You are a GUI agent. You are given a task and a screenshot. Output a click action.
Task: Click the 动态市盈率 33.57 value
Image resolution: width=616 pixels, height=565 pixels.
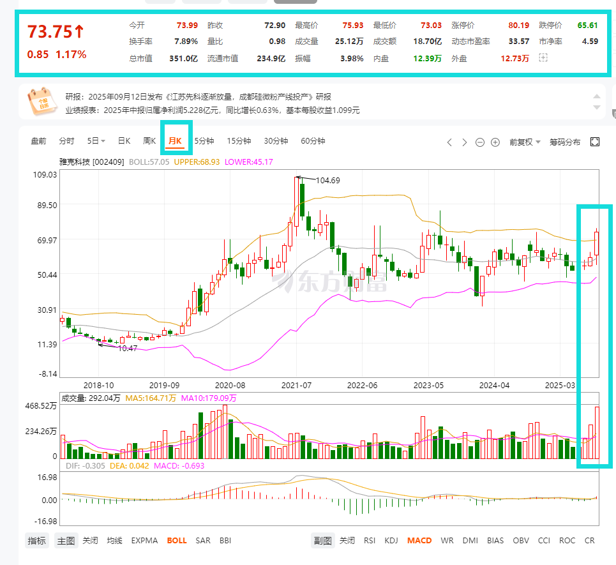pos(518,41)
